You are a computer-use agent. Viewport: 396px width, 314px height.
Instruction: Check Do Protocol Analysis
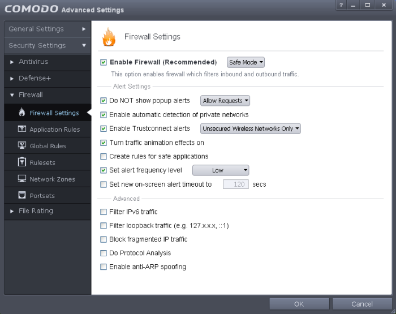pyautogui.click(x=104, y=253)
